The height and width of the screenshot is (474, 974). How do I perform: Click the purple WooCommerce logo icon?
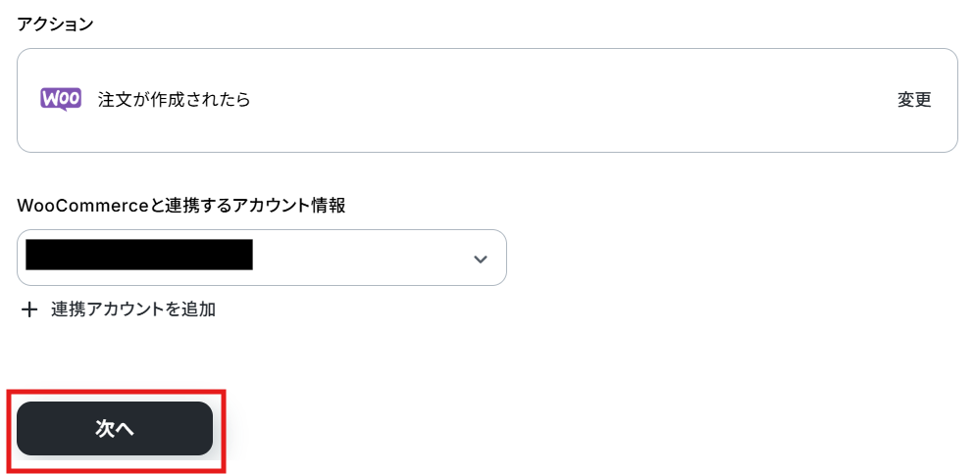point(61,99)
